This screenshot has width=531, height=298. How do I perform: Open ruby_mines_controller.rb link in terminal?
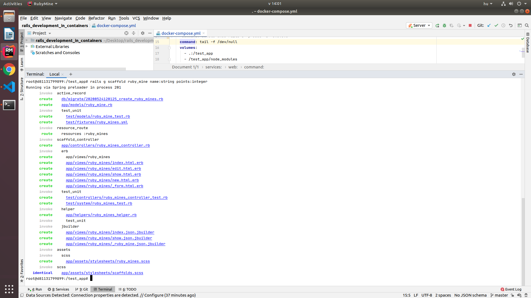pos(105,145)
